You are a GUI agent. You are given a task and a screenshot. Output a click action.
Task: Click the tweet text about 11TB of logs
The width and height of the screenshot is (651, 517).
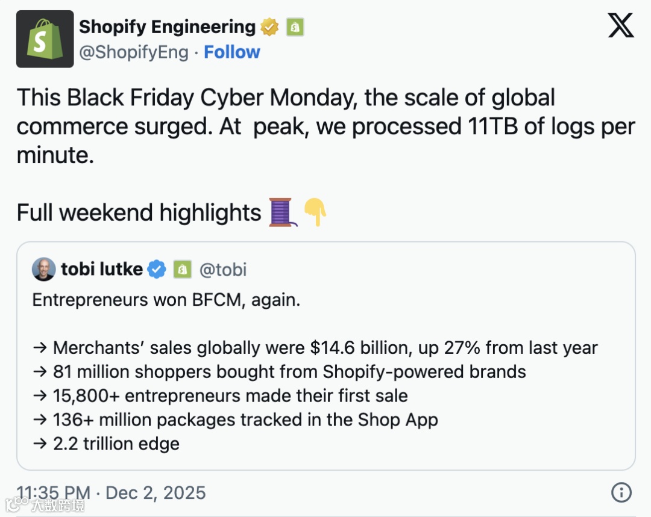(x=325, y=126)
